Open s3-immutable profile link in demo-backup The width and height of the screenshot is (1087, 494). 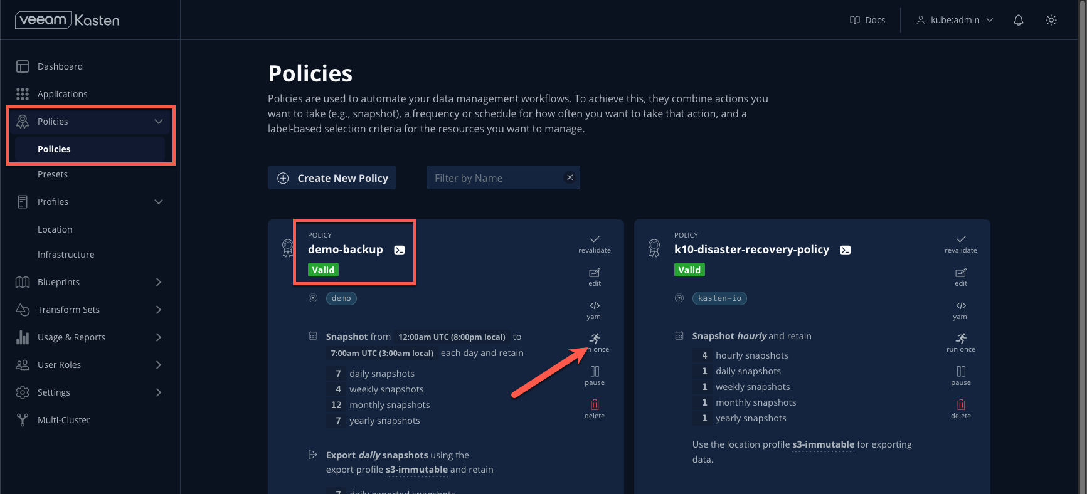coord(416,470)
